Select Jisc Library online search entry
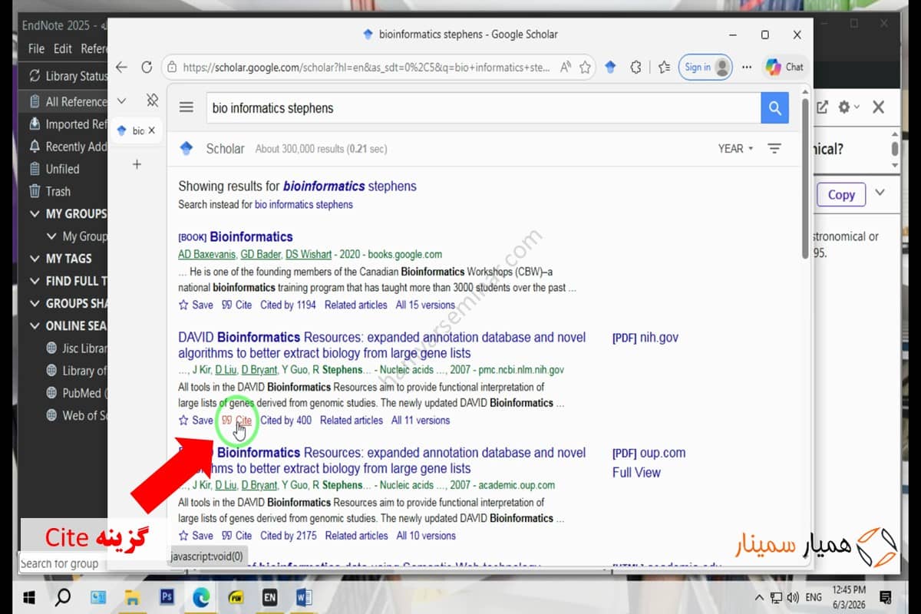 (75, 348)
